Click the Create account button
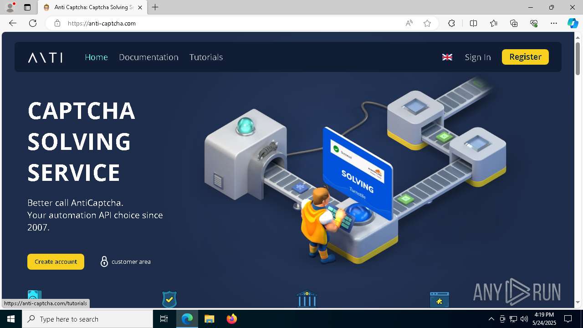Screen dimensions: 583x328 click(56, 261)
